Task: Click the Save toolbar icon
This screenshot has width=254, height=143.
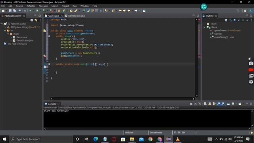Action: tap(10, 11)
